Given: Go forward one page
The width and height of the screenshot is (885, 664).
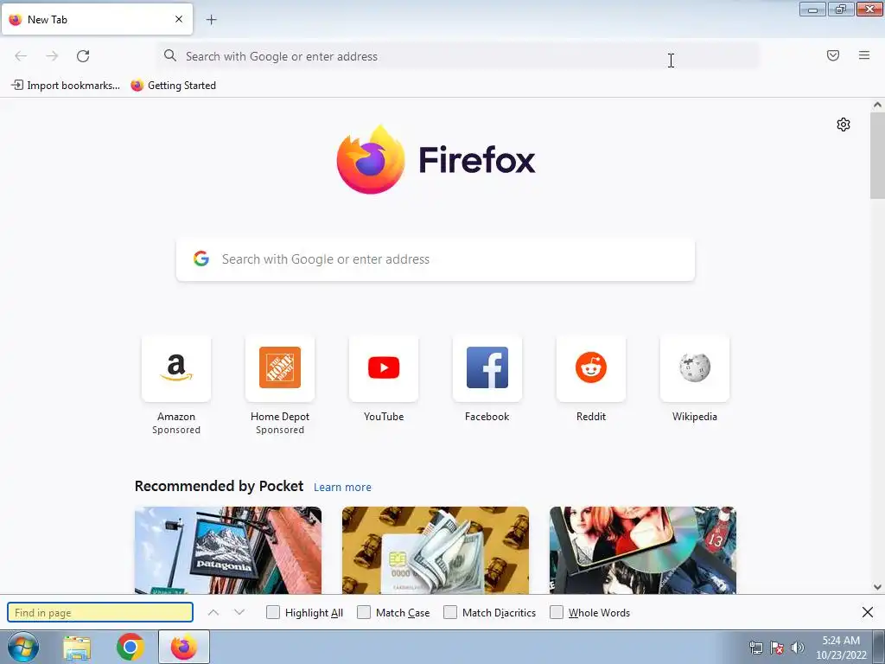Looking at the screenshot, I should coord(52,56).
